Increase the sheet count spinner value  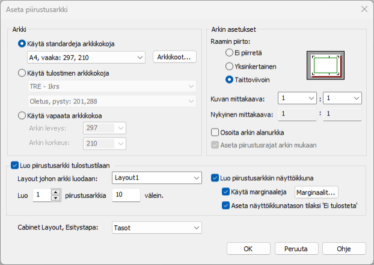[x=55, y=192]
